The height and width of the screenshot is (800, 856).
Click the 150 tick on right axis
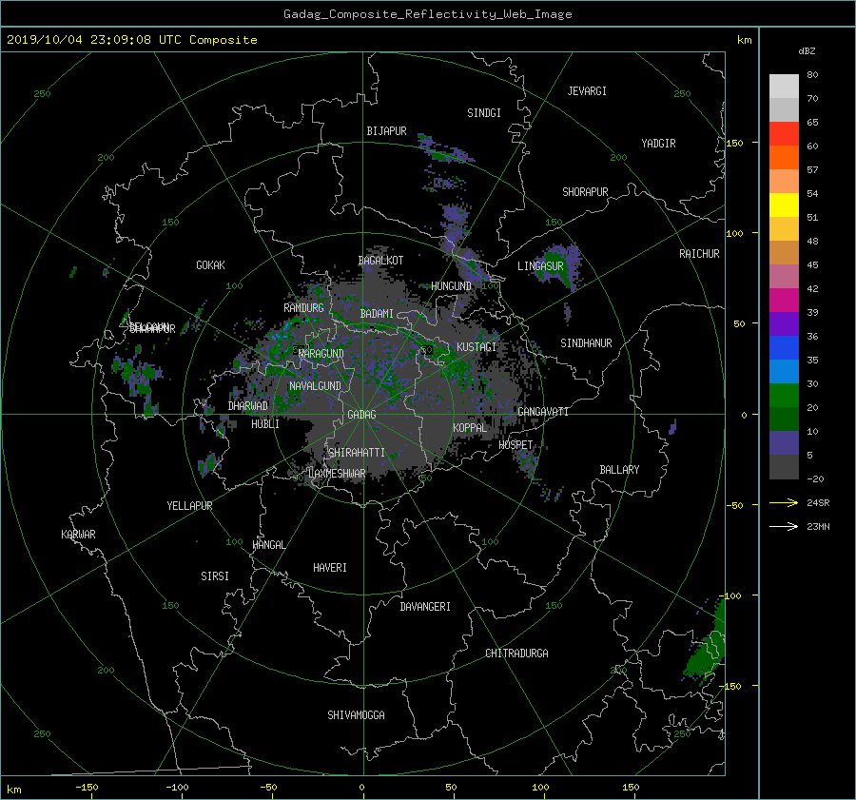[735, 143]
